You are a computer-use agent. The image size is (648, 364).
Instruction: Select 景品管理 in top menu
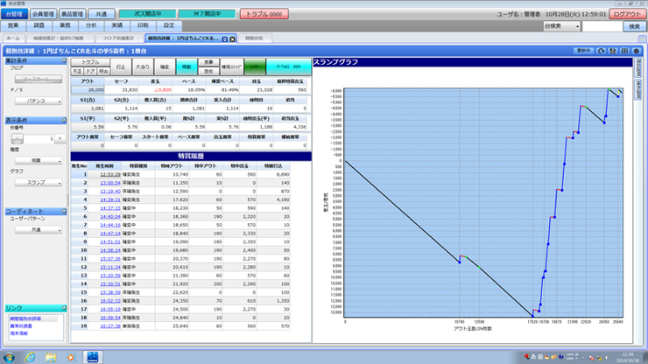click(72, 14)
